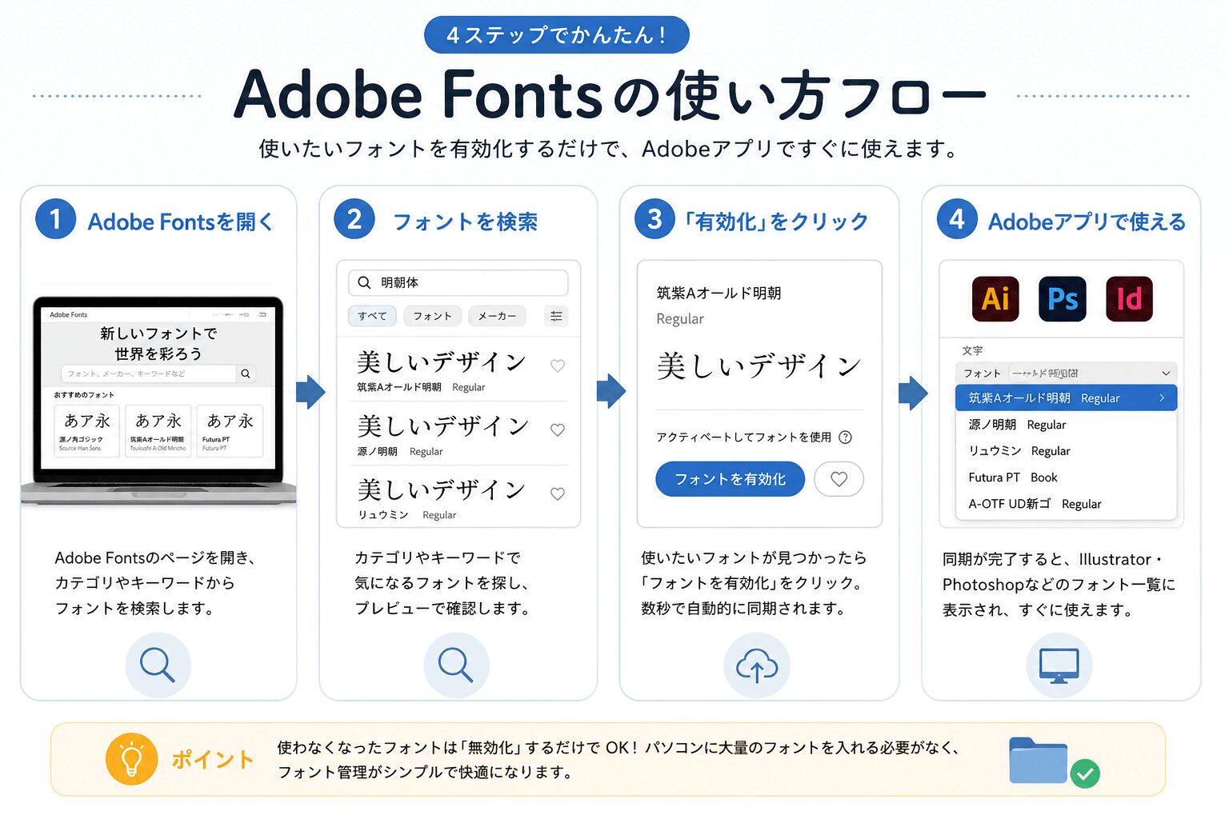
Task: Click the おすすめのフォント heading on the laptop
Action: point(84,395)
